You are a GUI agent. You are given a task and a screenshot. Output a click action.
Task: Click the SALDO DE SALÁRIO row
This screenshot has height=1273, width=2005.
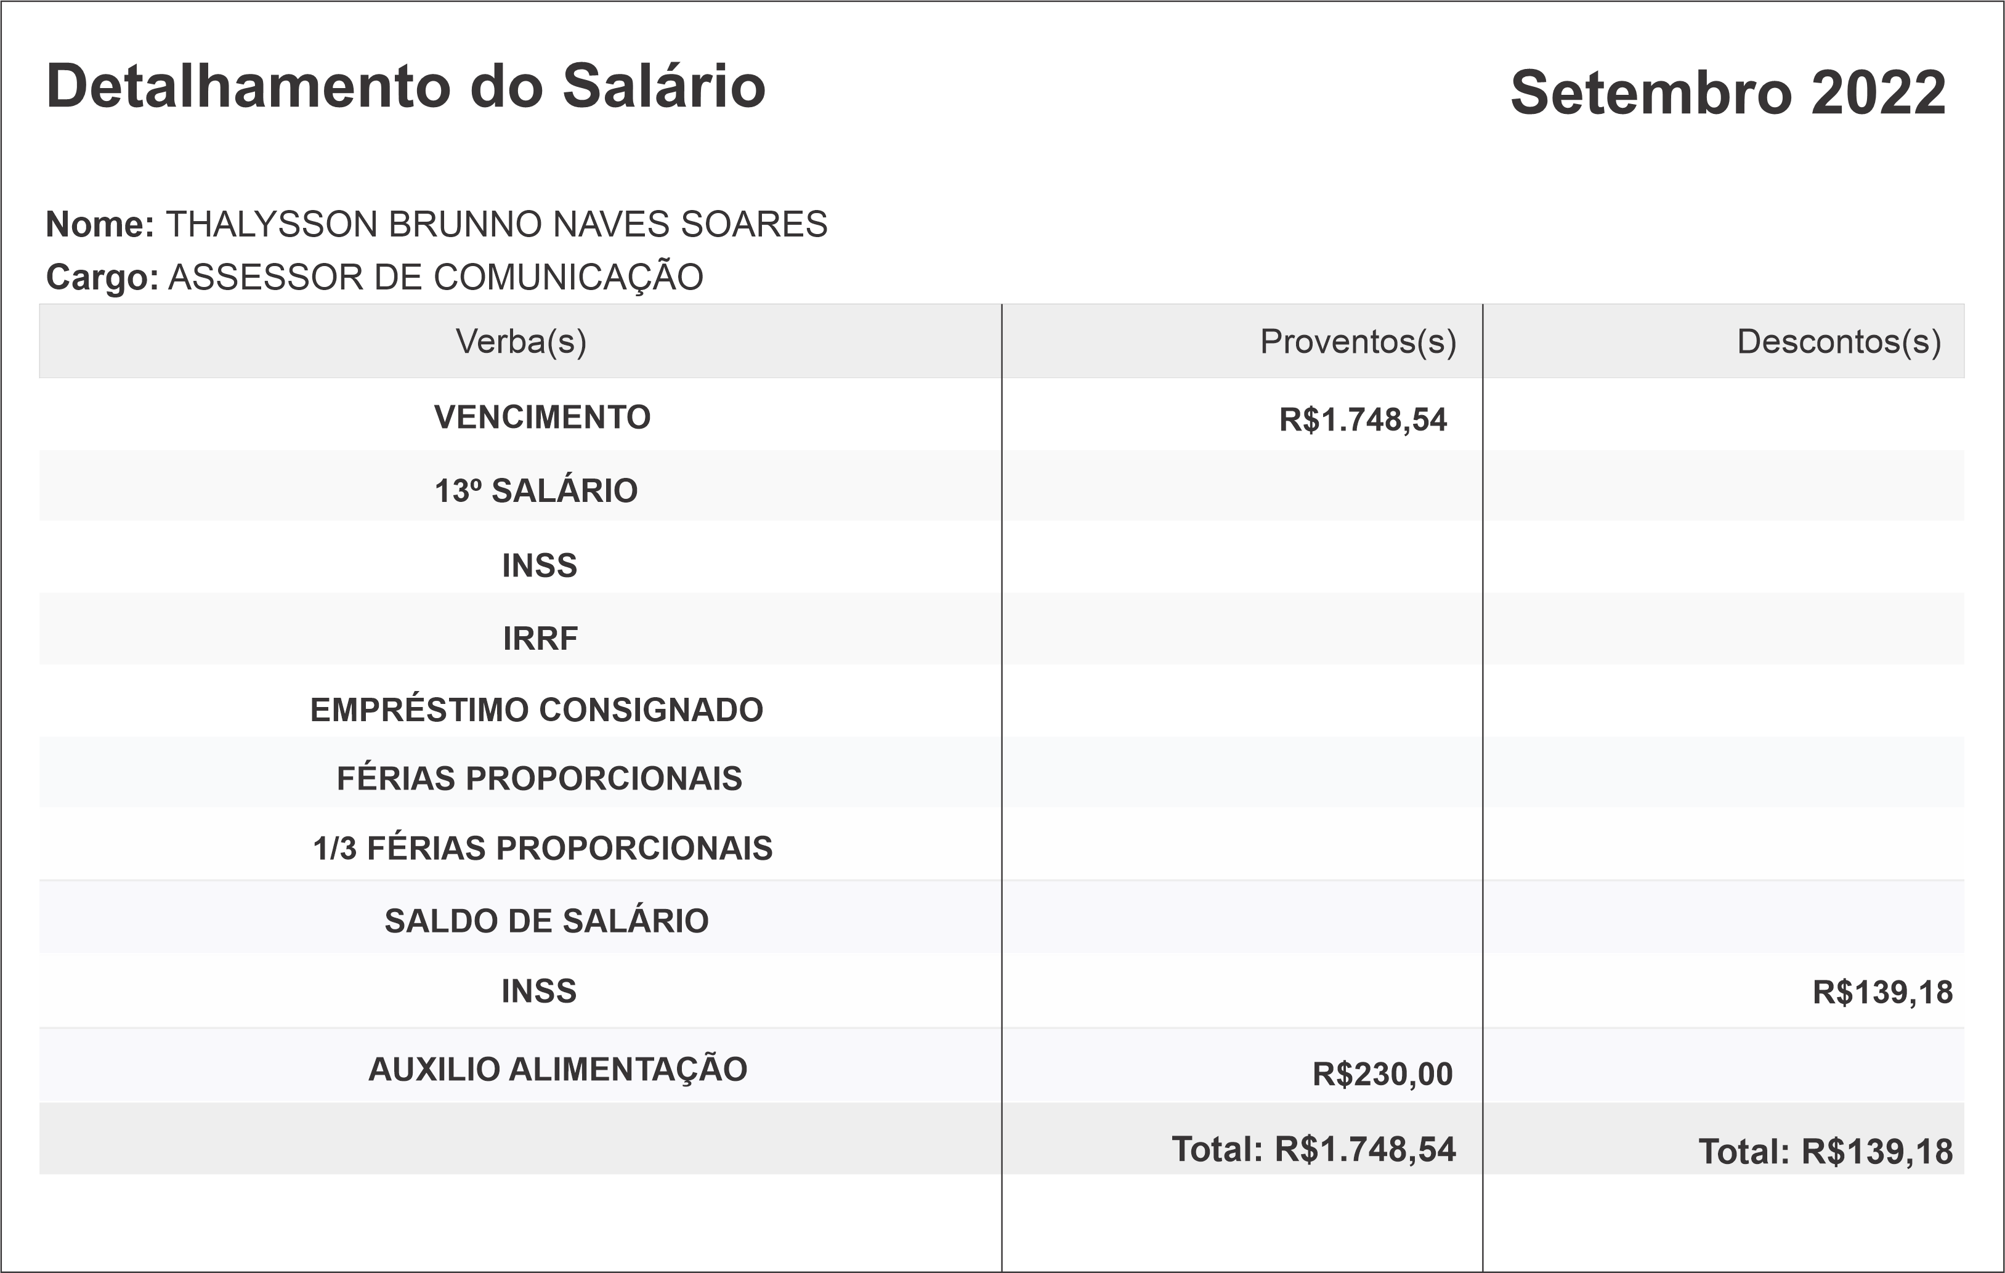pyautogui.click(x=546, y=922)
